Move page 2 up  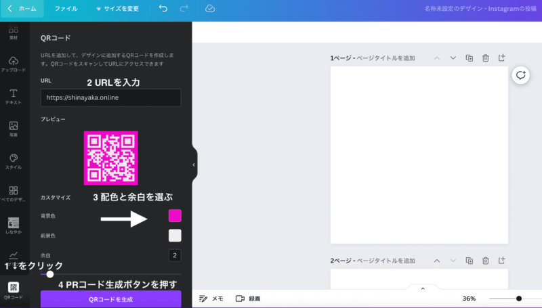(437, 261)
